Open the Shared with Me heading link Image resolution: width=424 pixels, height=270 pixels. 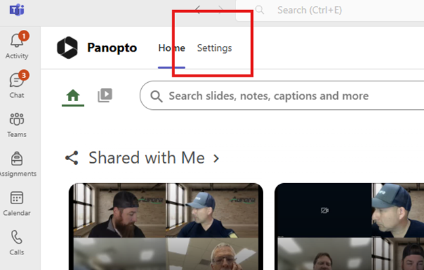147,158
